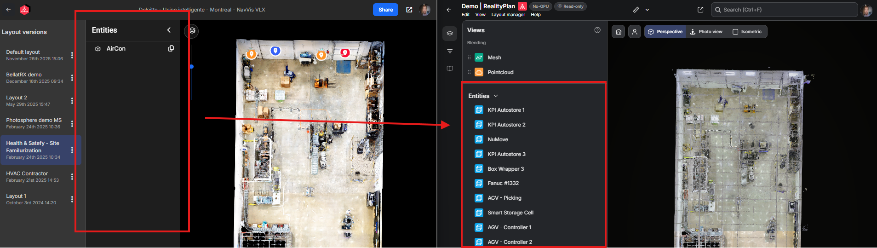
Task: Select Fanuc #1332 entity
Action: [x=503, y=183]
